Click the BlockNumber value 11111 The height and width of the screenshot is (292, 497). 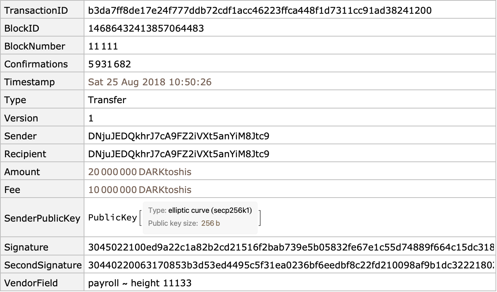[103, 46]
